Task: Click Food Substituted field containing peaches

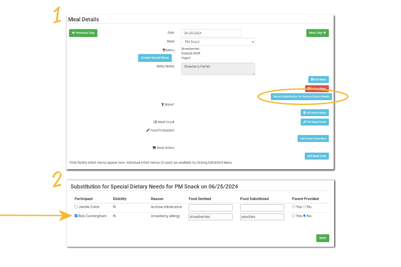Action: coord(262,217)
